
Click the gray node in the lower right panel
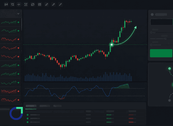click(x=169, y=100)
